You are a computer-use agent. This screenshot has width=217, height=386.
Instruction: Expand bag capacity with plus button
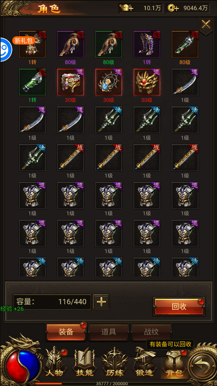tap(101, 302)
